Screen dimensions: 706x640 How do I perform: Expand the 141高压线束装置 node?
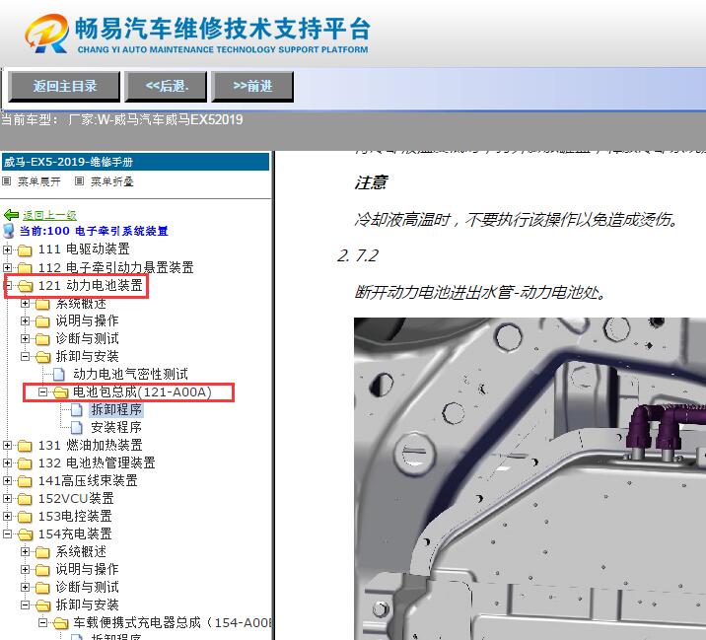click(7, 481)
